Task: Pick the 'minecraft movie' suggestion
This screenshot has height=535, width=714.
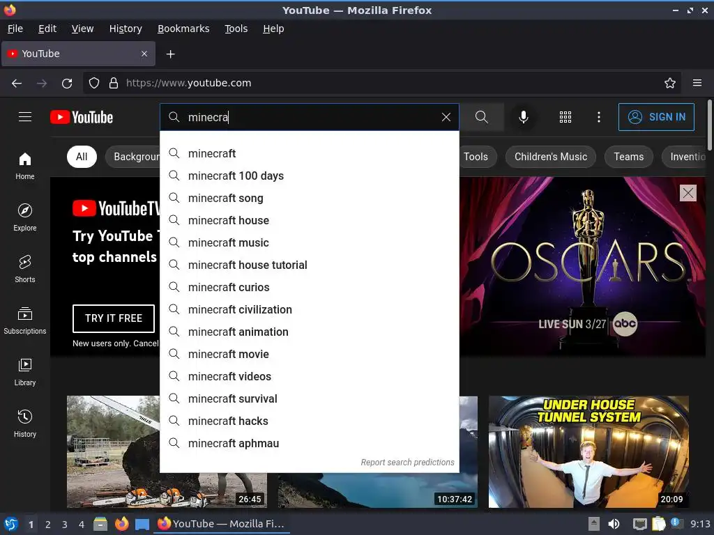Action: [310, 354]
